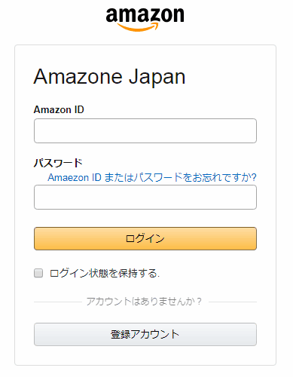Create an account via the gray 登録アカウント button
Viewport: 293px width, 377px height.
pyautogui.click(x=145, y=334)
